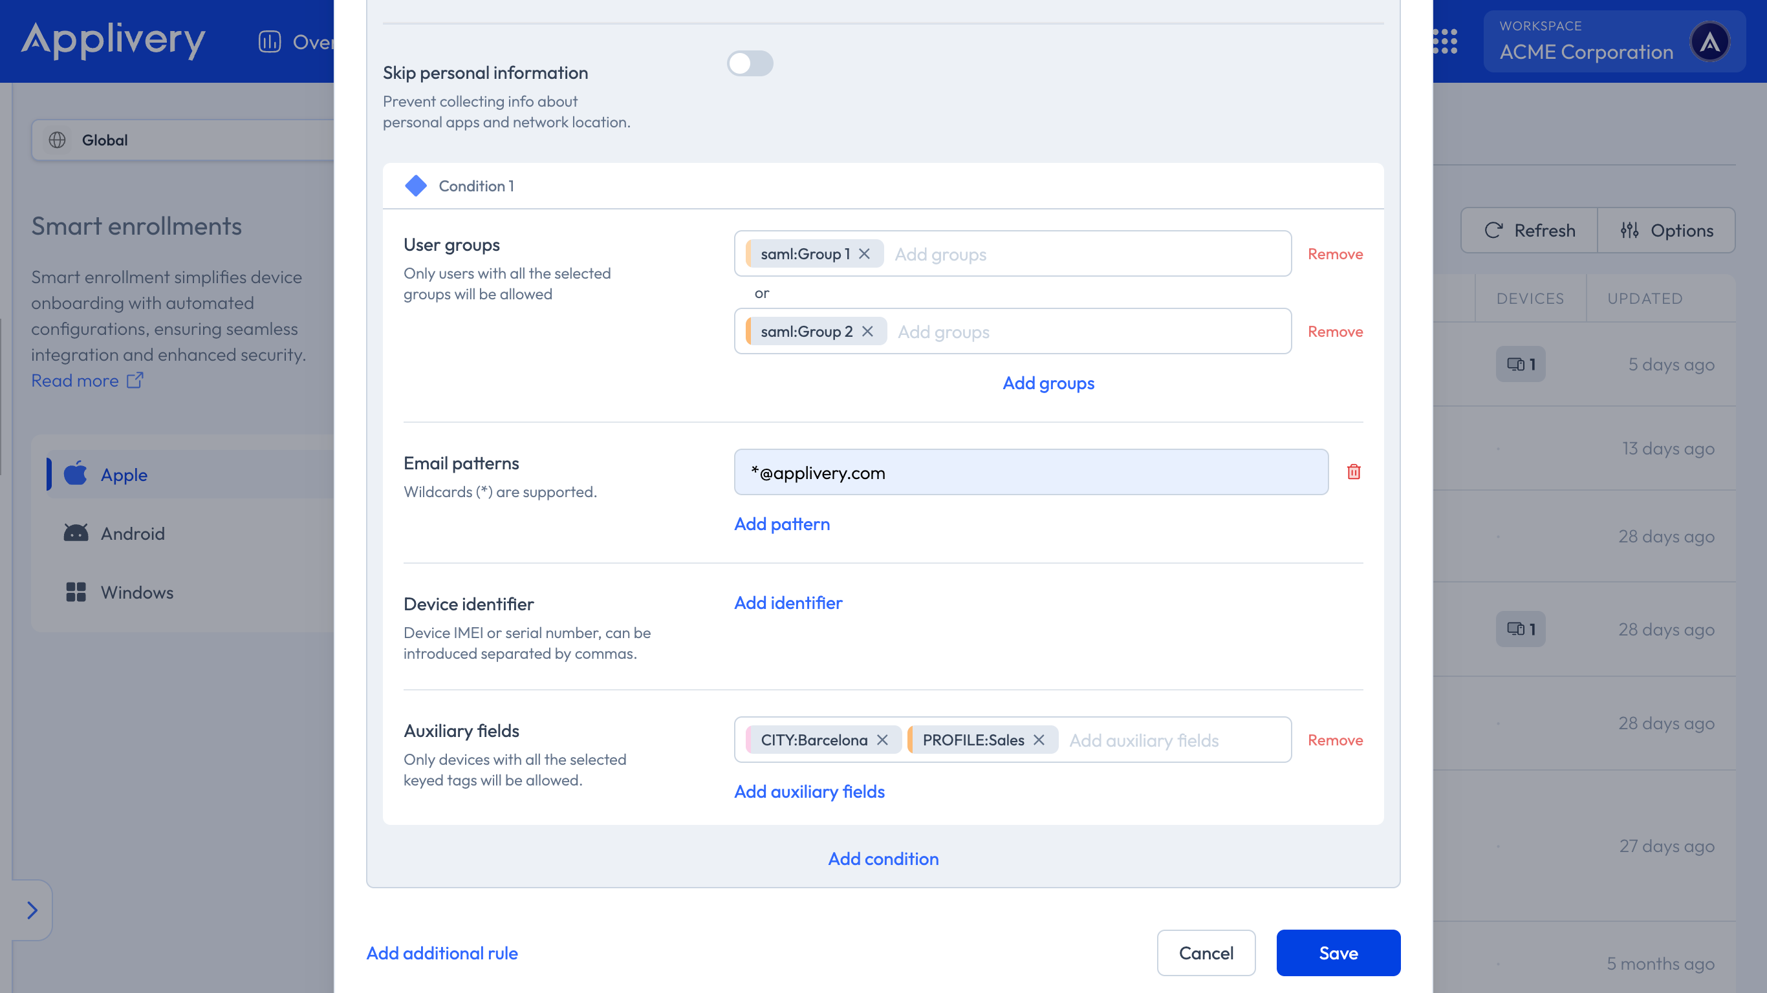Click the Add additional rule link
Image resolution: width=1767 pixels, height=993 pixels.
[442, 952]
